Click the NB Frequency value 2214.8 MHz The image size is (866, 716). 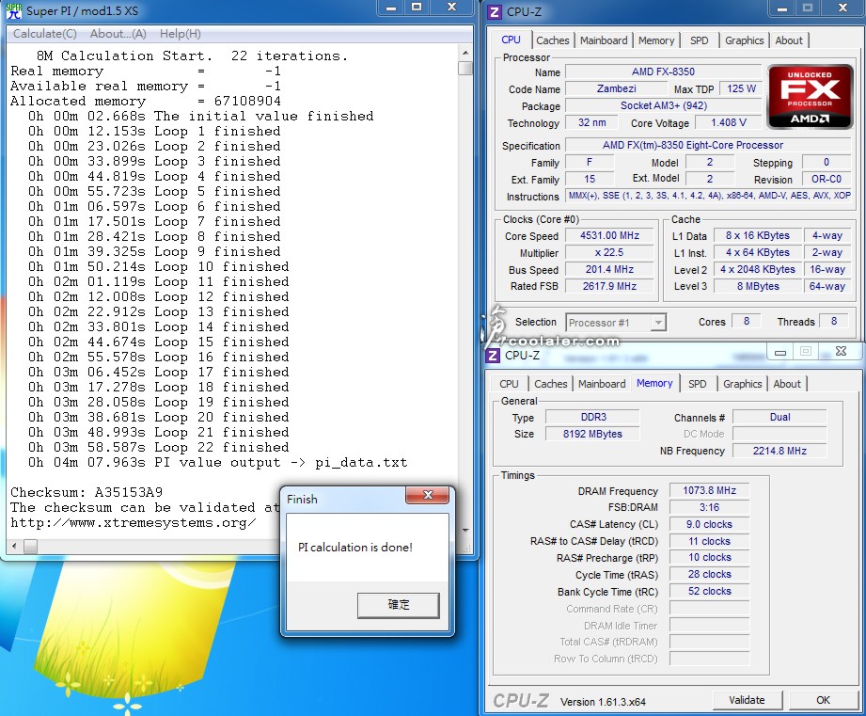tap(779, 451)
